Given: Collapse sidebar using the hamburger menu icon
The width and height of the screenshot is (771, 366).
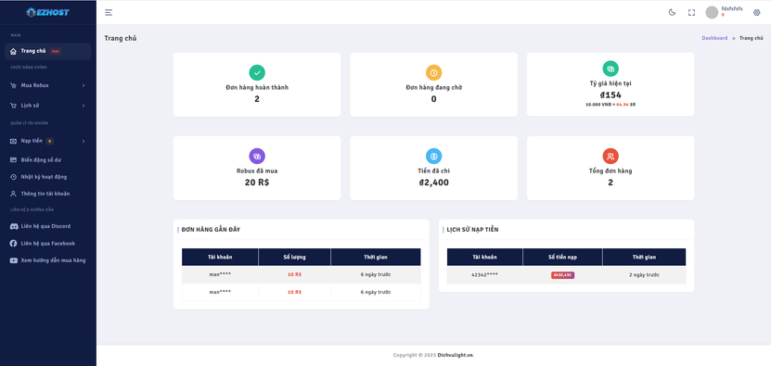Looking at the screenshot, I should pos(109,12).
